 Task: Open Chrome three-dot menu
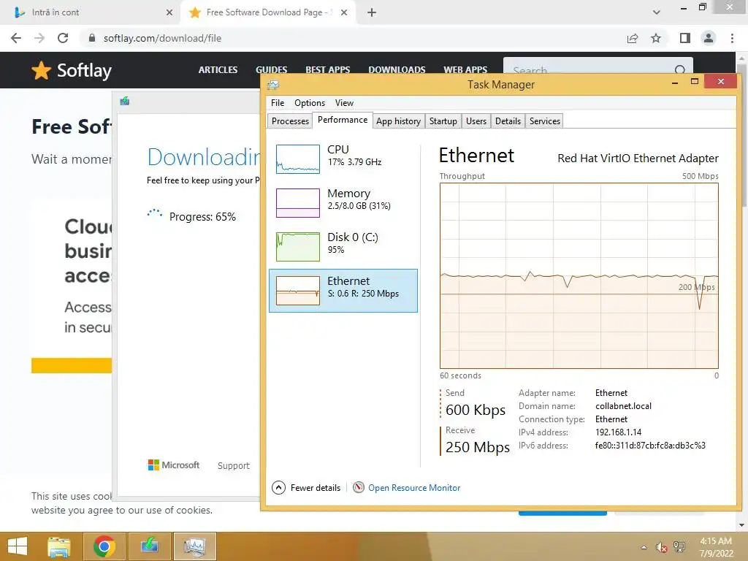732,38
